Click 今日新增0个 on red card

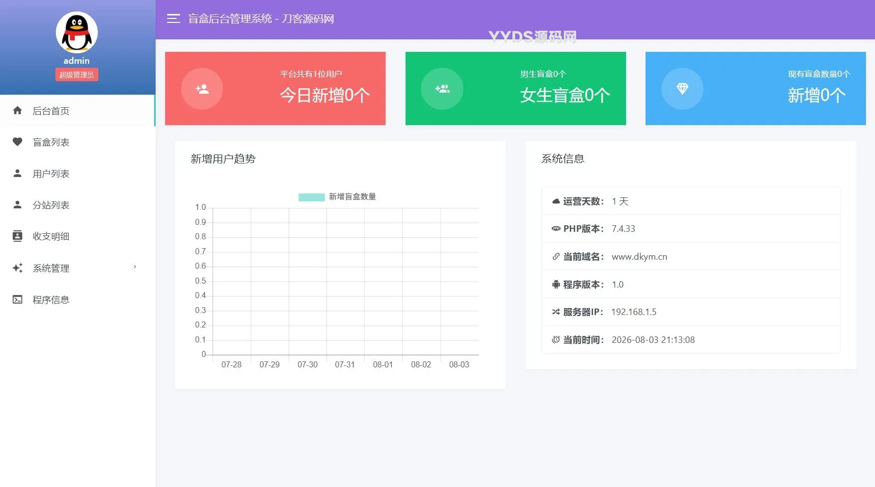pyautogui.click(x=325, y=95)
